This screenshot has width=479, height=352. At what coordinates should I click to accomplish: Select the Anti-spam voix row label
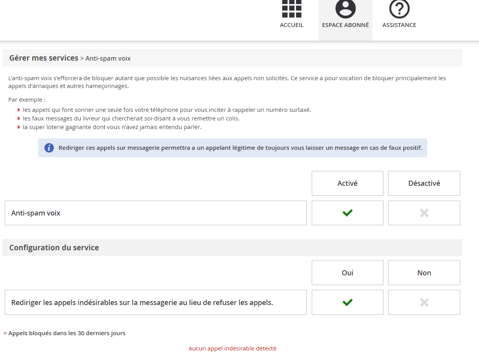point(36,213)
